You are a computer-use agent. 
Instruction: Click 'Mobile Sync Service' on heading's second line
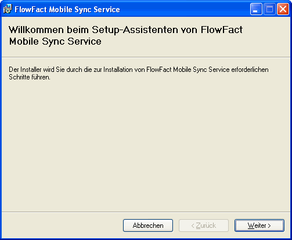click(x=55, y=41)
